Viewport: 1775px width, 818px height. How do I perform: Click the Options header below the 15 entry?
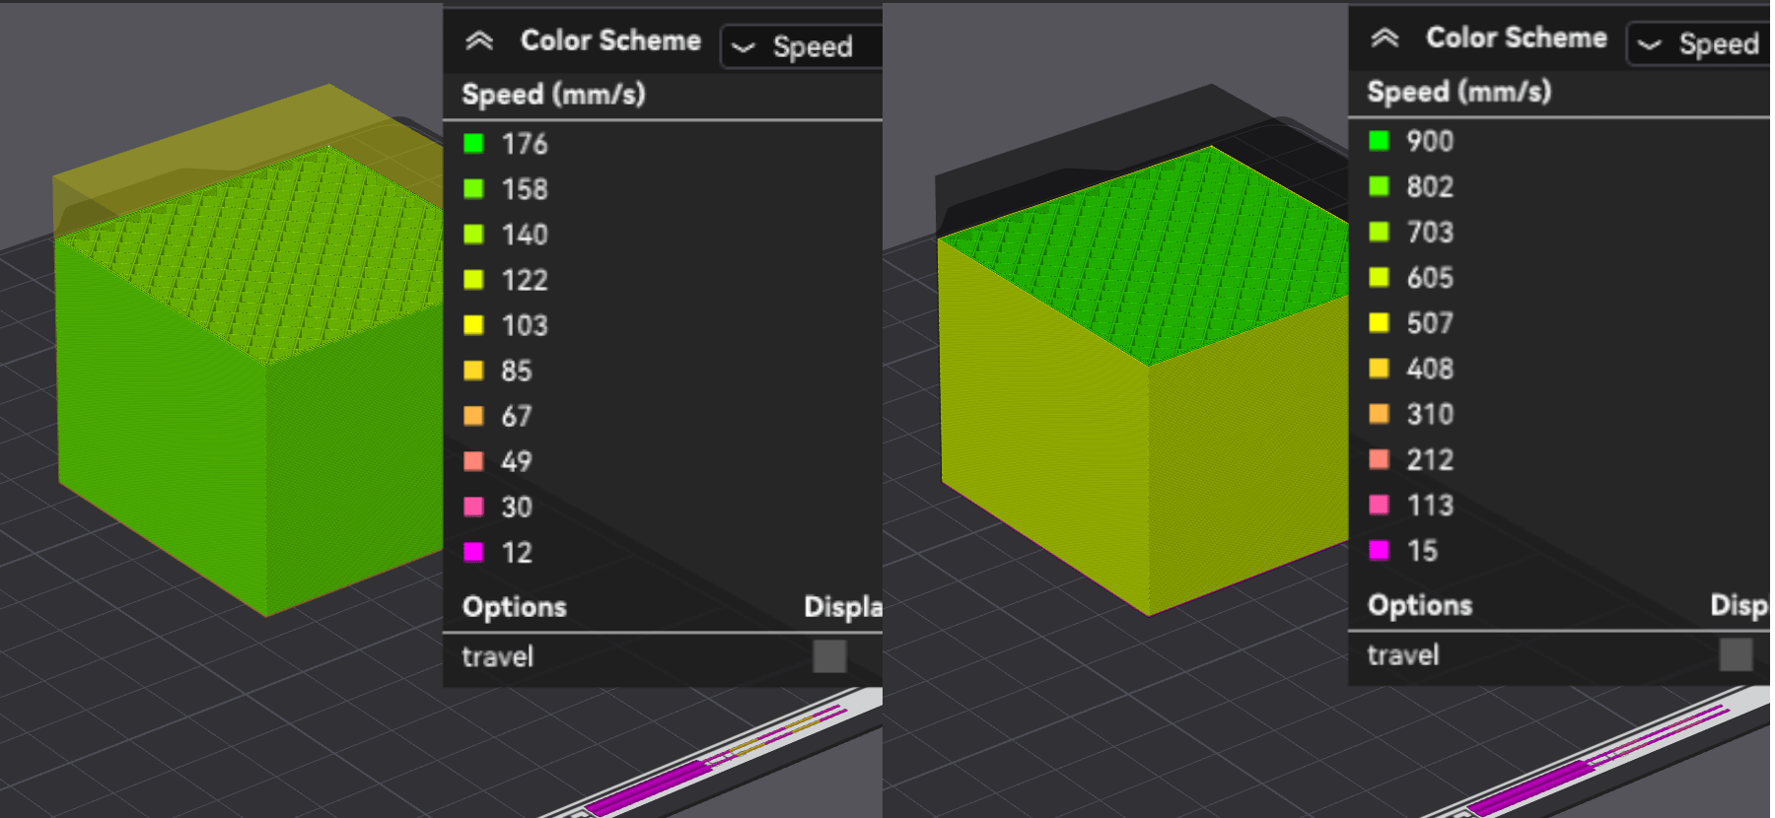[1419, 605]
